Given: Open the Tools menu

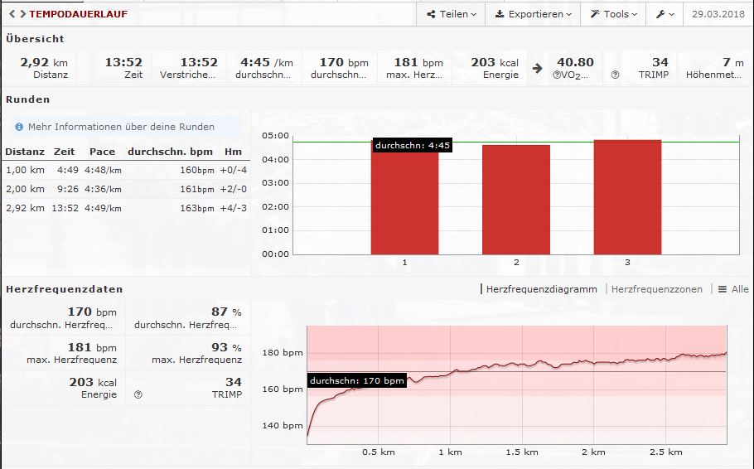Looking at the screenshot, I should (x=613, y=14).
